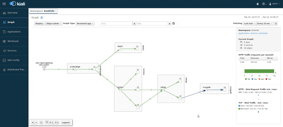The image size is (283, 127).
Task: Open the Display dropdown
Action: click(x=40, y=23)
